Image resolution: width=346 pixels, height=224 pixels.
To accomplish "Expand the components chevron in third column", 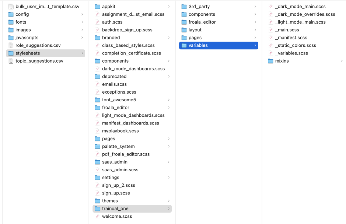I will 255,14.
